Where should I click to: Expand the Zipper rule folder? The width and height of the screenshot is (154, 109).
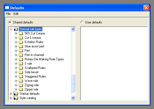click(x=16, y=89)
